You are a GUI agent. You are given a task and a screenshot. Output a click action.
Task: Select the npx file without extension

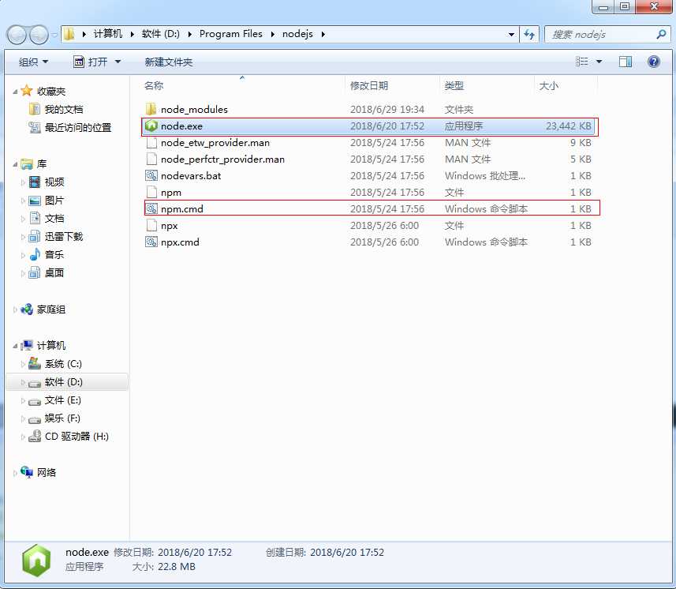click(x=169, y=226)
